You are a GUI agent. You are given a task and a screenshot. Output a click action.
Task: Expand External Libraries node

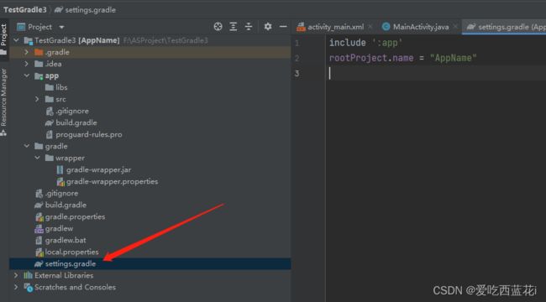(16, 275)
